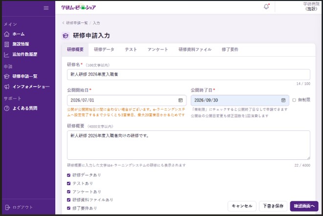The width and height of the screenshot is (323, 216).
Task: Uncheck 研修データあり checkbox
Action: [x=68, y=175]
